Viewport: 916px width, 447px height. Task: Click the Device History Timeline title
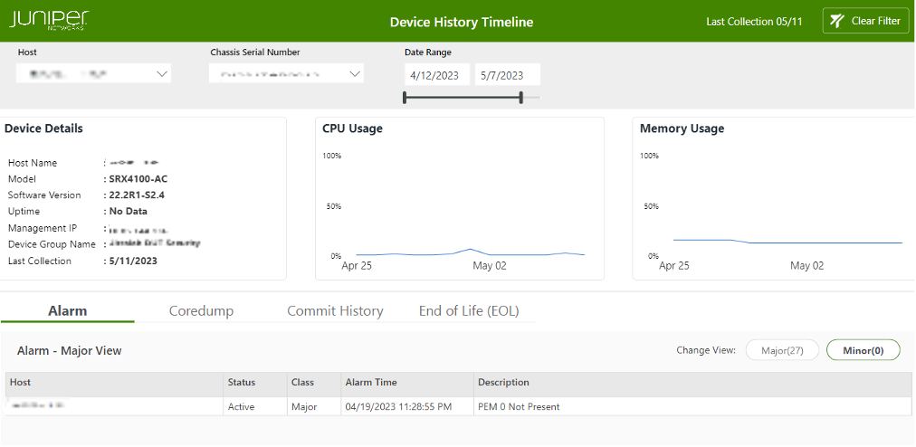coord(462,23)
